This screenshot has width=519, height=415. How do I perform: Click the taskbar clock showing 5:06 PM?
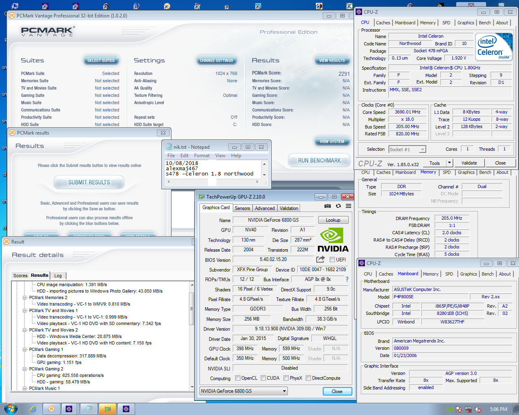pyautogui.click(x=498, y=409)
